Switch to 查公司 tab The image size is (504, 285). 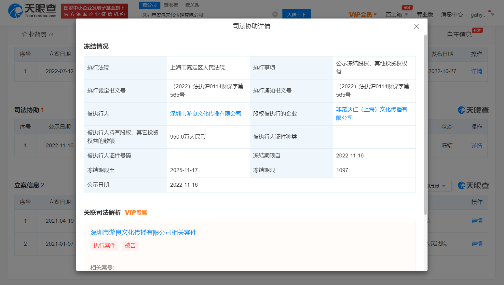pos(150,5)
